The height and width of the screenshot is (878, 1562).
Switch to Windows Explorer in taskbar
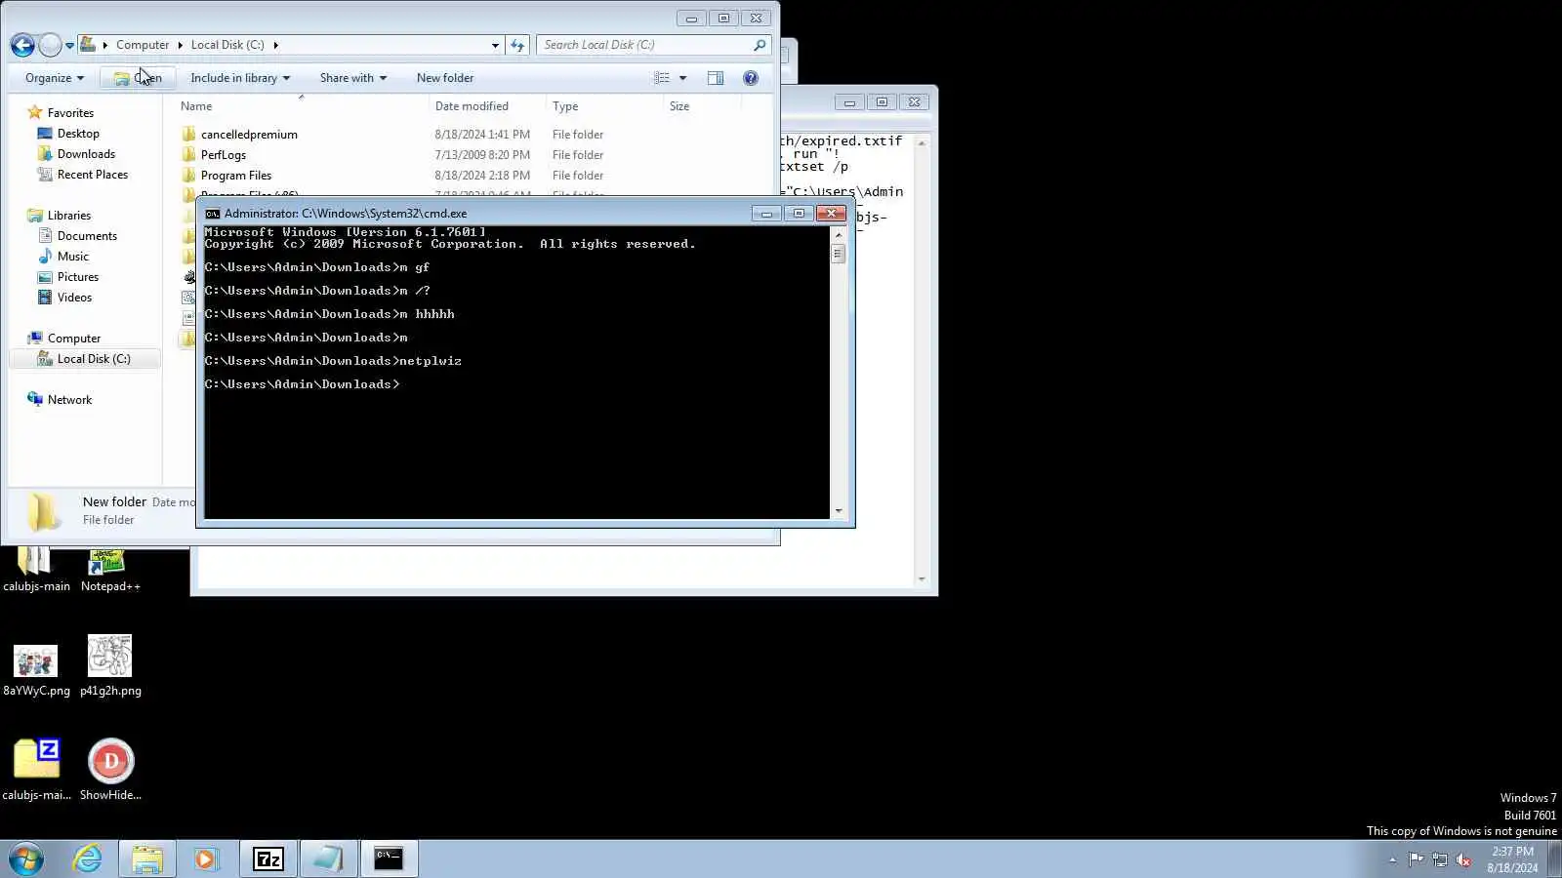[x=147, y=858]
